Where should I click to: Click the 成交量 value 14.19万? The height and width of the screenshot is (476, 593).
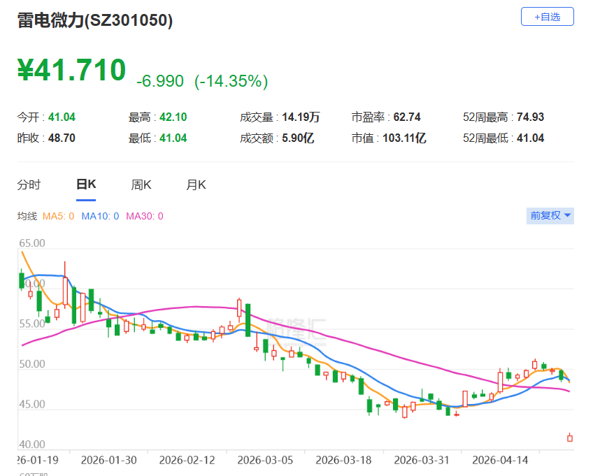(x=302, y=117)
